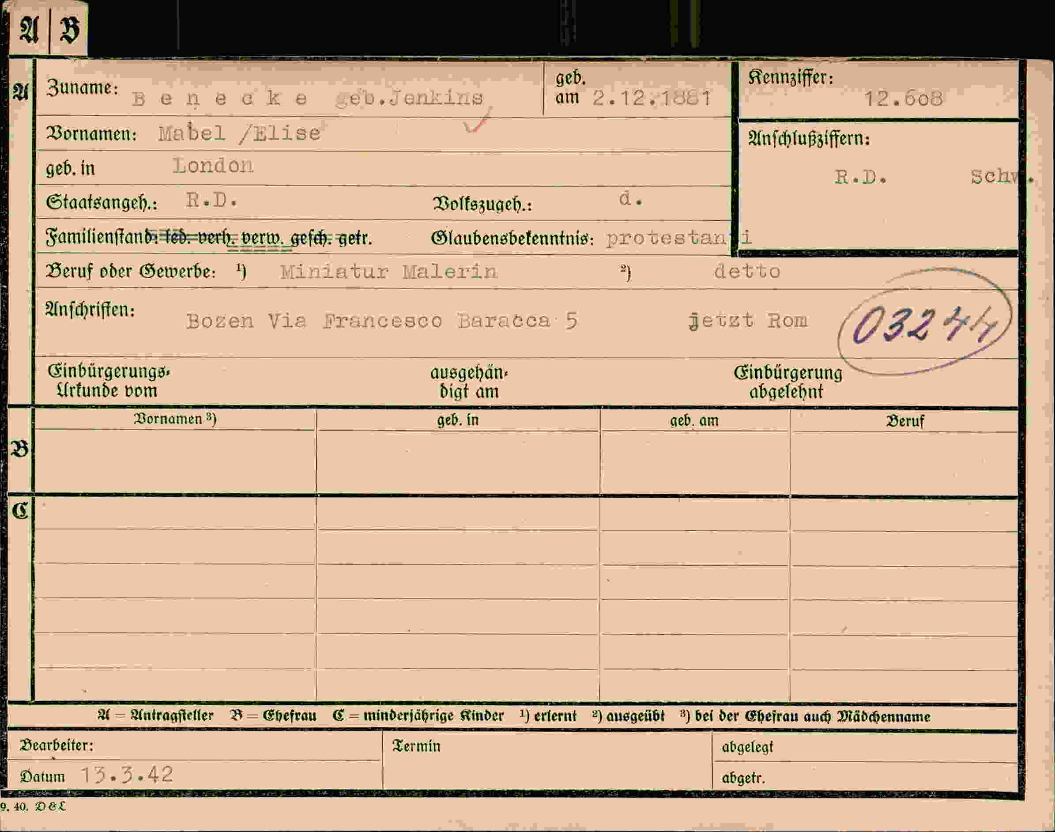Click the birthplace 'London'
This screenshot has height=832, width=1055.
click(x=213, y=166)
